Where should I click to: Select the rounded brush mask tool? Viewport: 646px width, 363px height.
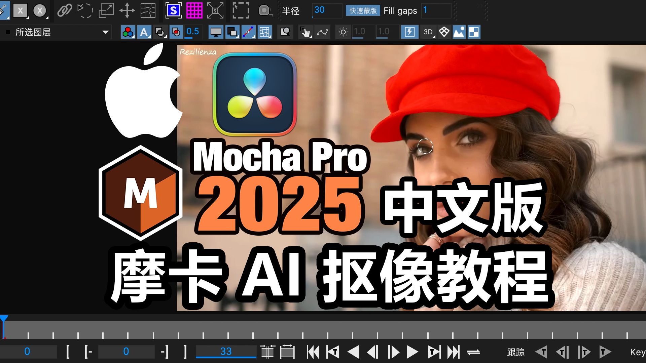pyautogui.click(x=265, y=11)
